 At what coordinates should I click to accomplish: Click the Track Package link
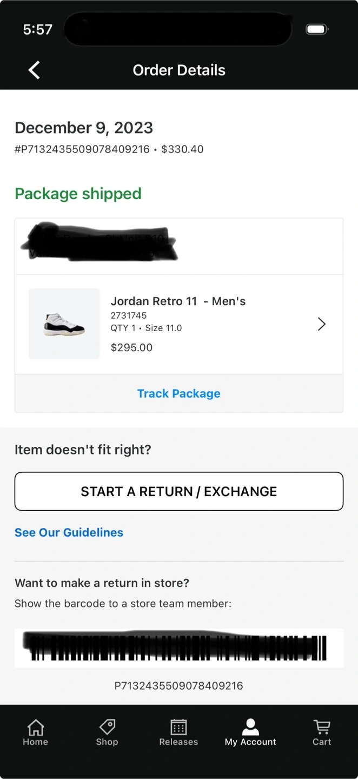(x=178, y=393)
